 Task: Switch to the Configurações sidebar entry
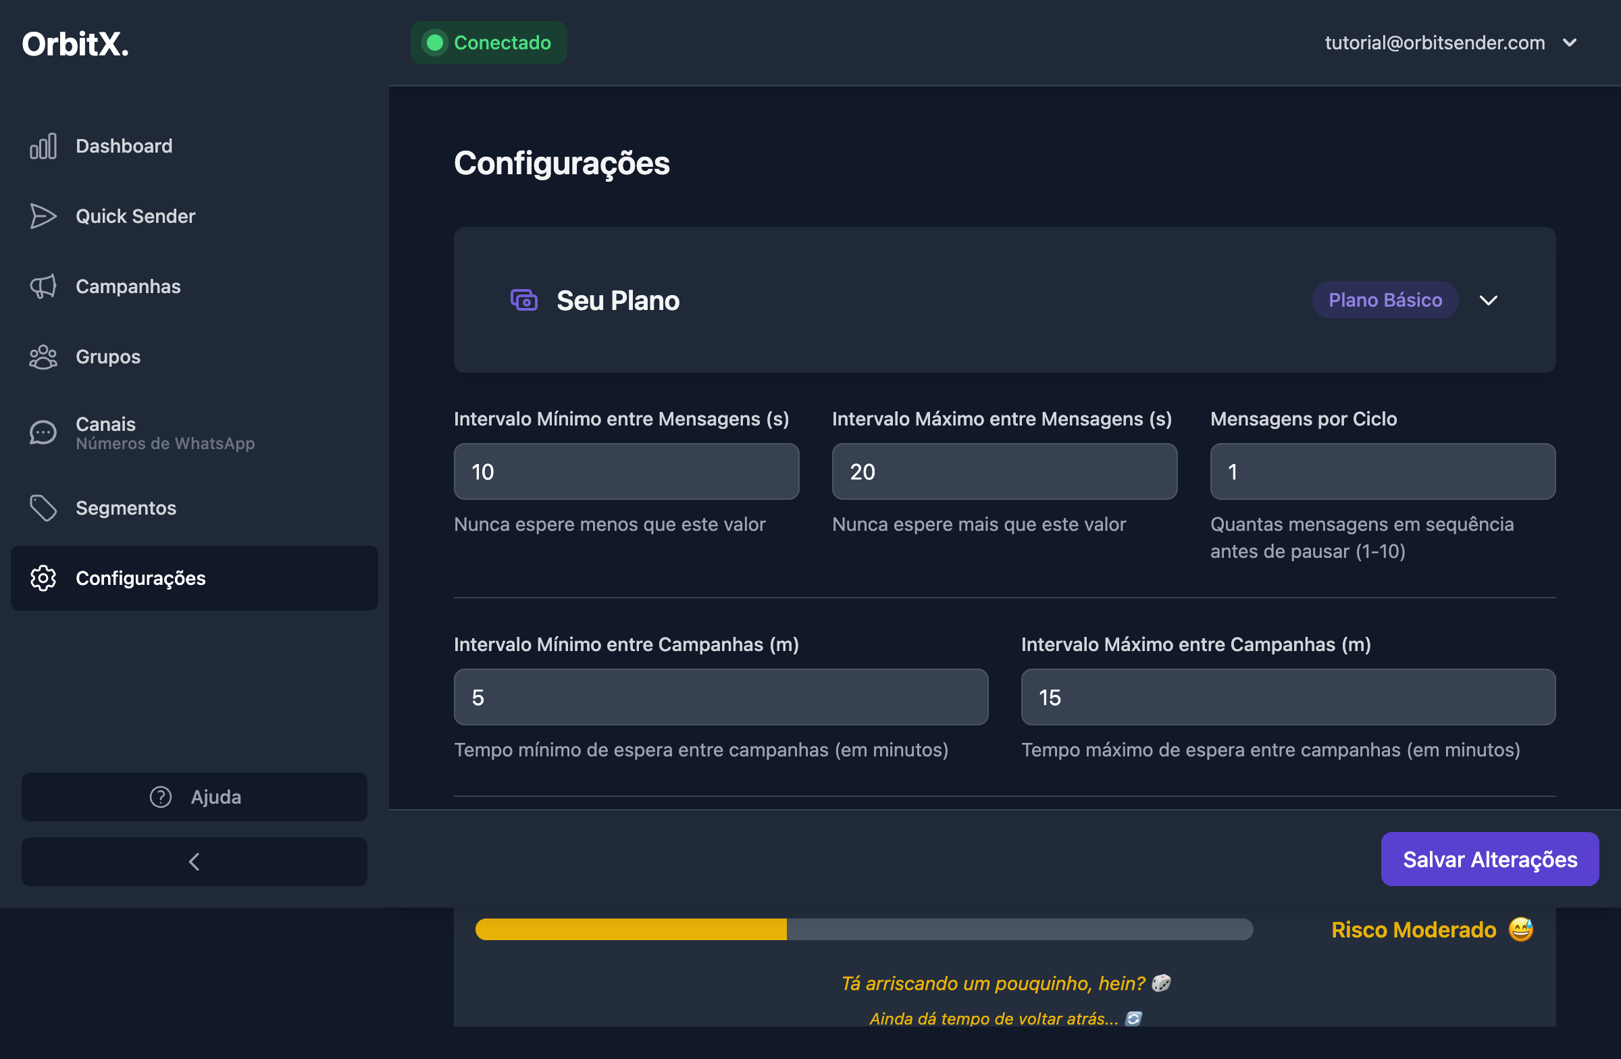pyautogui.click(x=141, y=577)
